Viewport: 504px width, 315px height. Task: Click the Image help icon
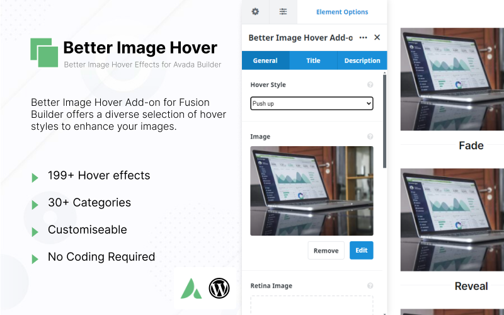click(370, 136)
